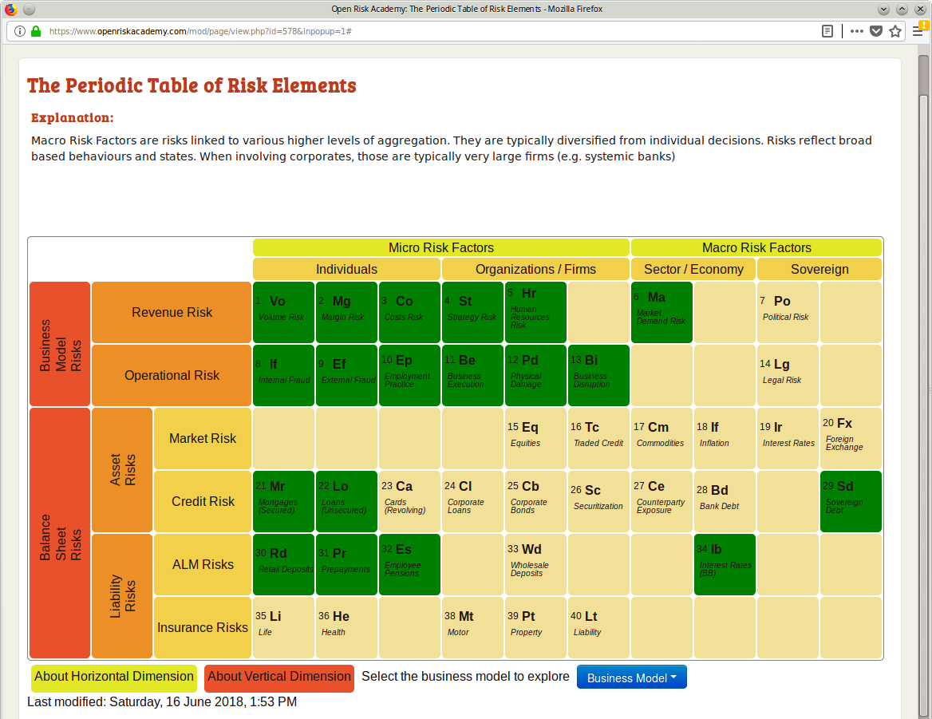Click the Securitization element Sc
This screenshot has height=719, width=932.
point(598,501)
